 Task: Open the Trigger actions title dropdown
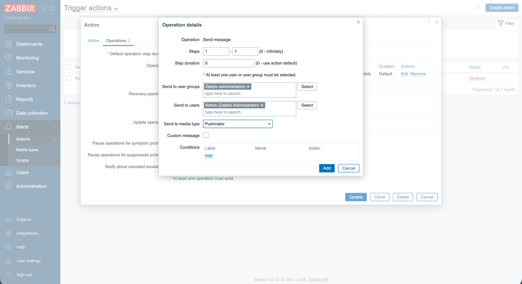[x=91, y=8]
